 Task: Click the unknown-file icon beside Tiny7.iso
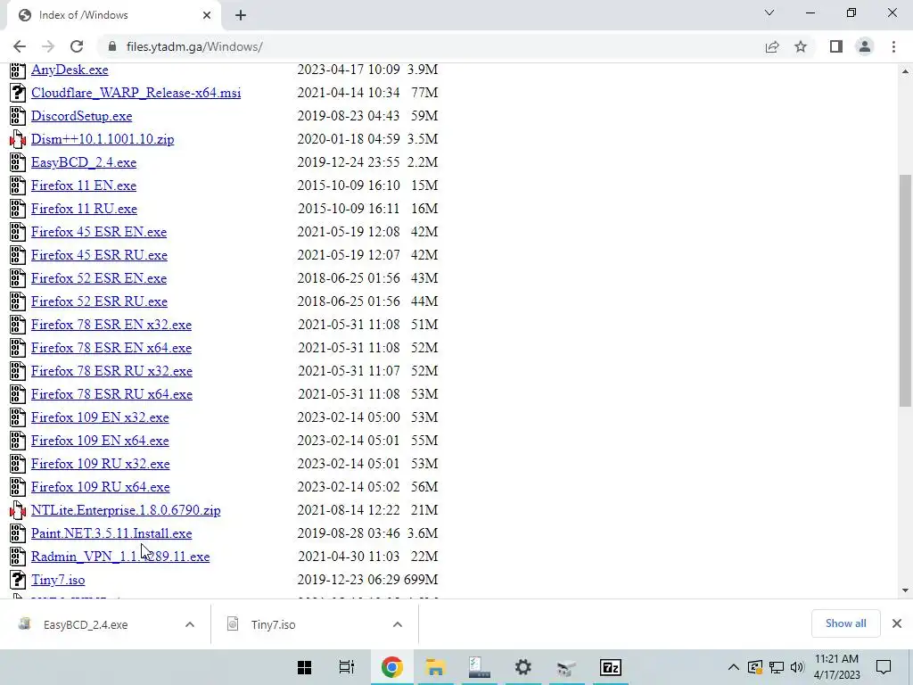coord(18,580)
